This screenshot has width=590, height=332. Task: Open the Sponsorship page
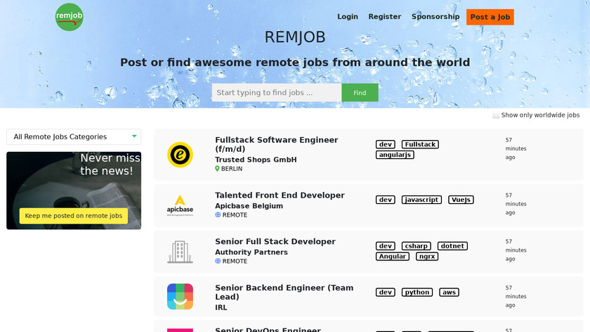pos(435,17)
